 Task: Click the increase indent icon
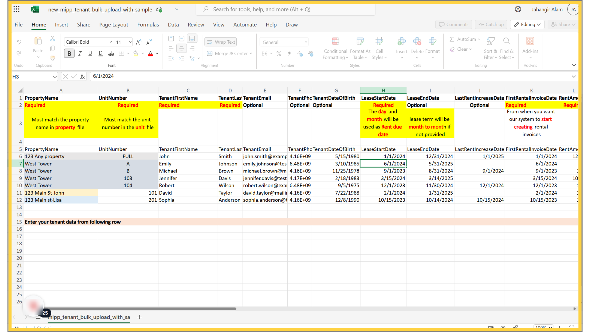point(182,58)
